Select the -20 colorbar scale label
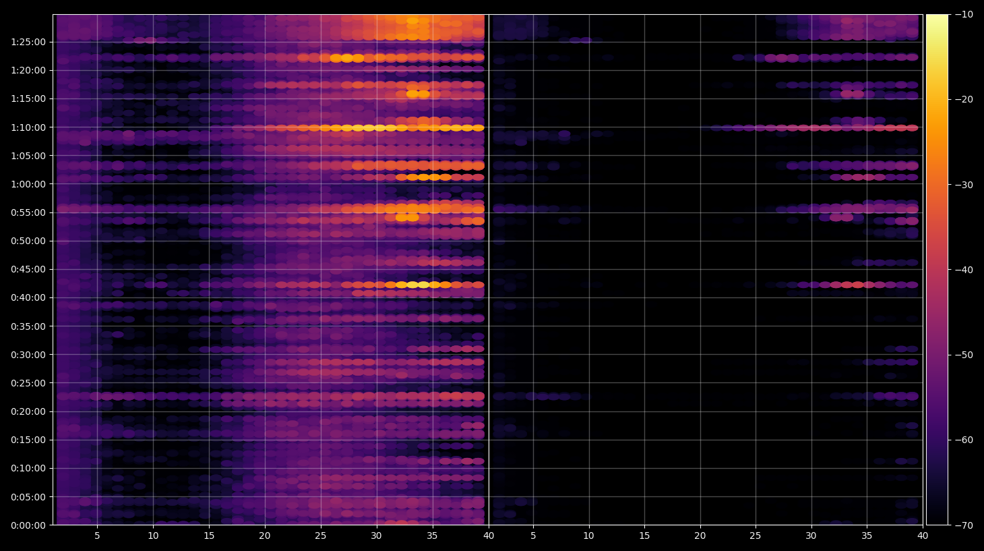This screenshot has height=551, width=984. pos(964,99)
